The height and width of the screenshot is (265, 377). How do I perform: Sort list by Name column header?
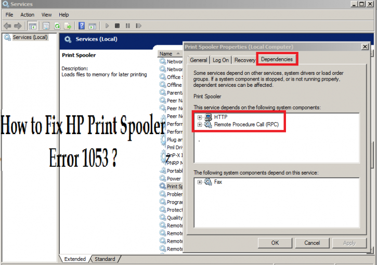(x=170, y=54)
